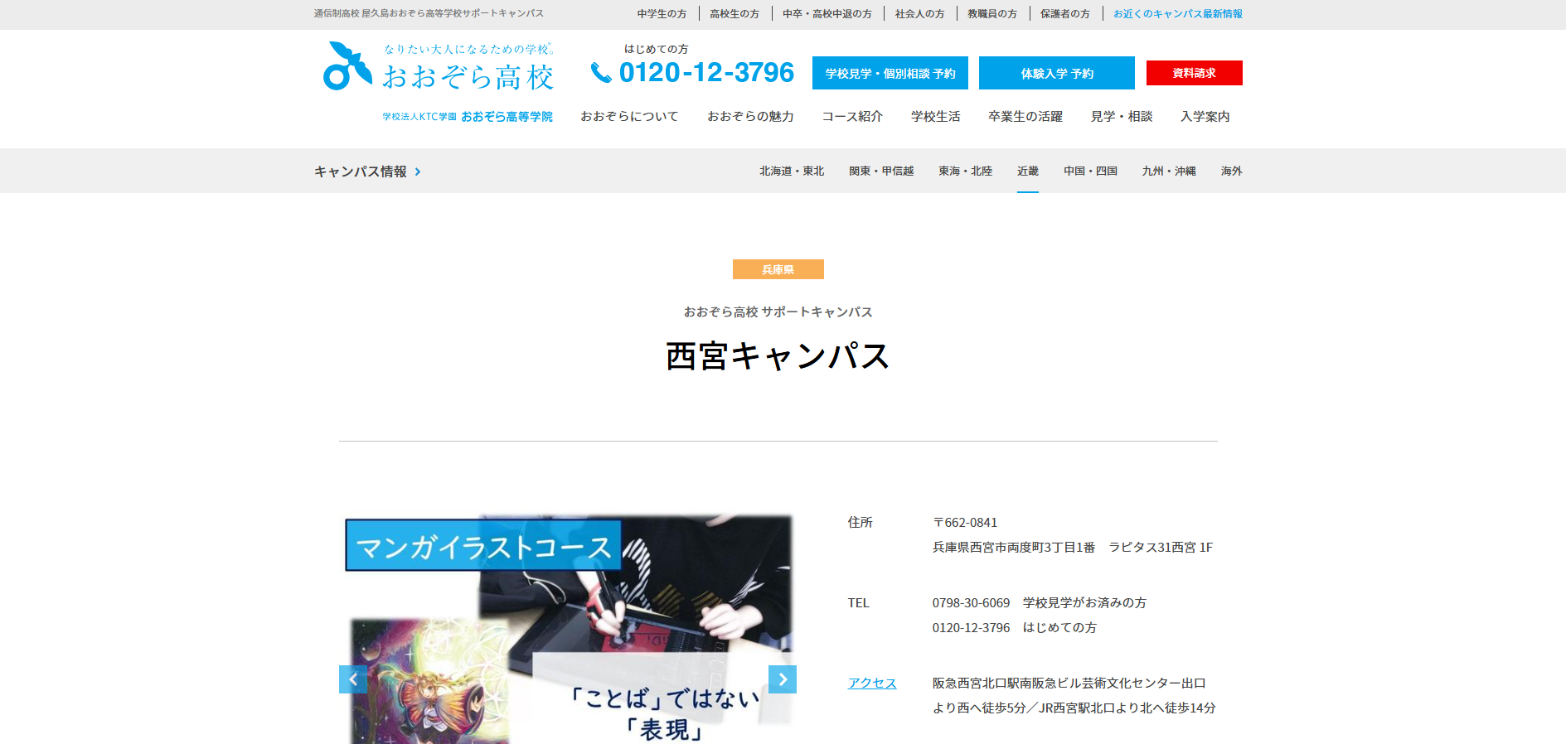
Task: Advance carousel with right arrow button
Action: click(x=782, y=679)
